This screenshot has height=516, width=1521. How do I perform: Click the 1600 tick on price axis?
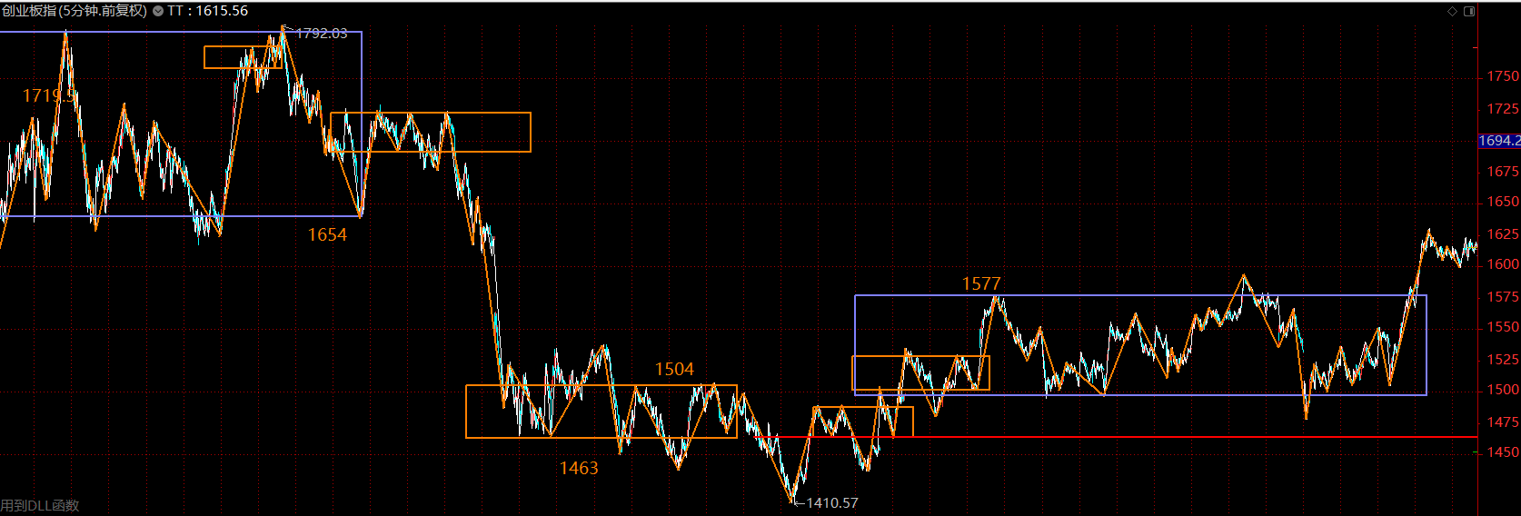point(1502,264)
